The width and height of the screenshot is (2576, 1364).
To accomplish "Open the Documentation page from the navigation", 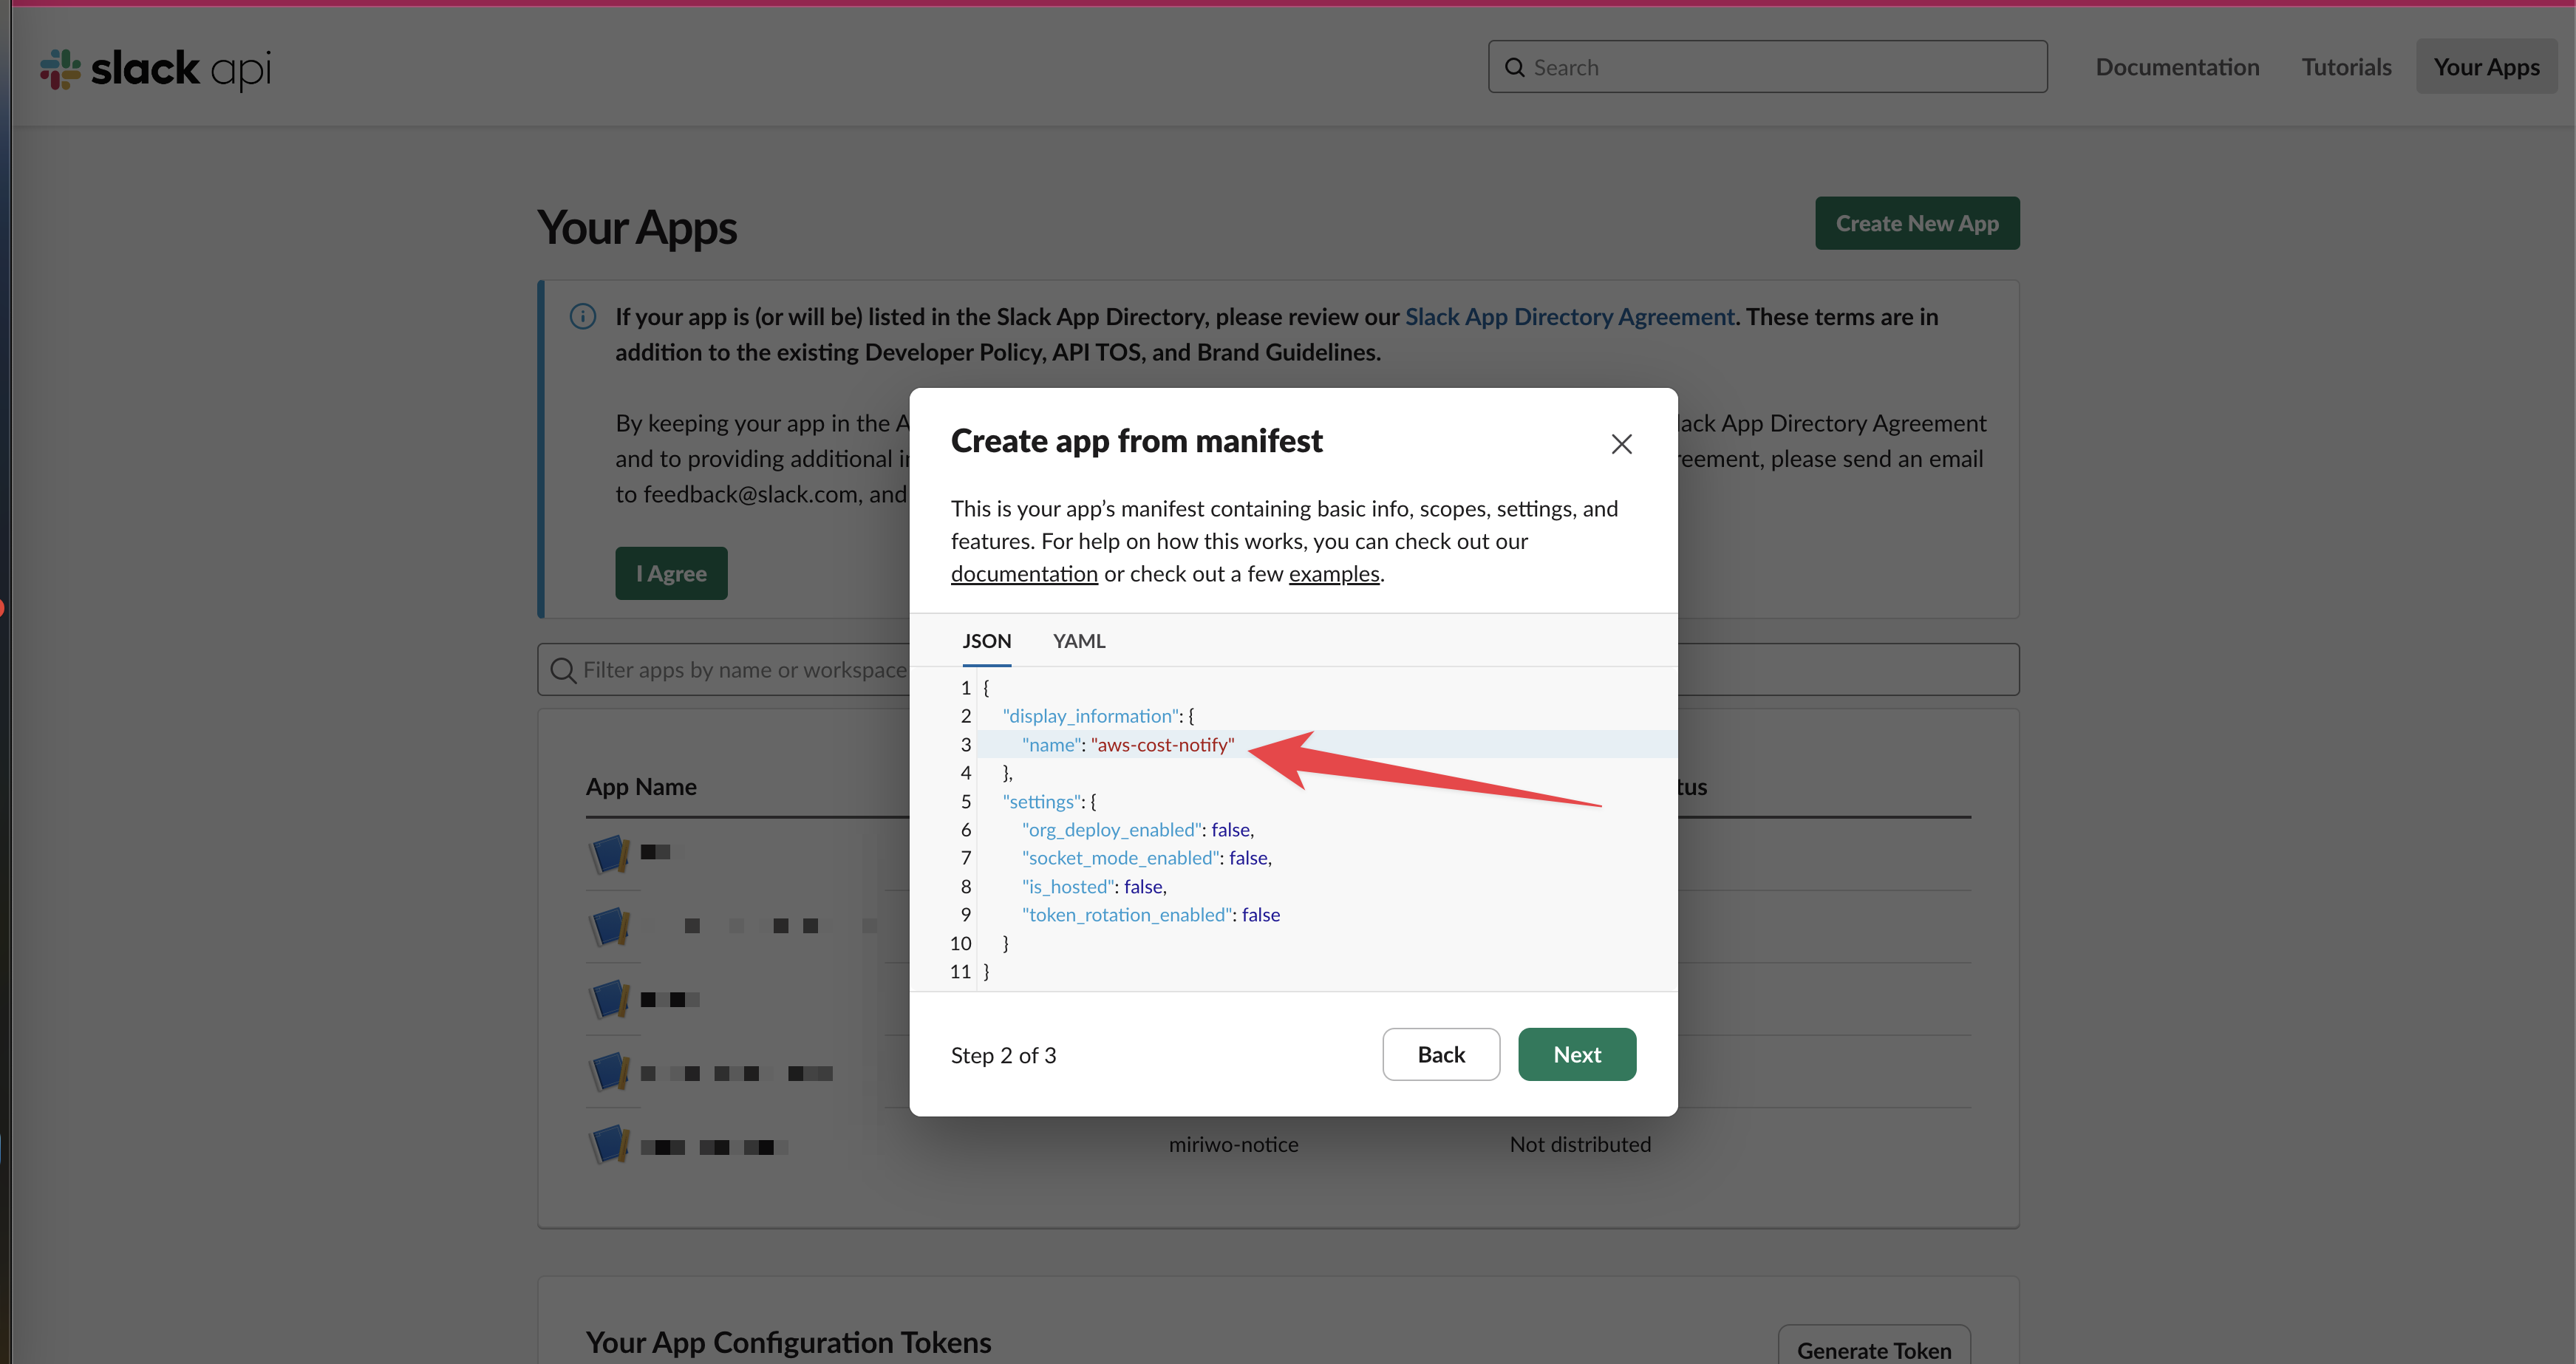I will 2177,66.
